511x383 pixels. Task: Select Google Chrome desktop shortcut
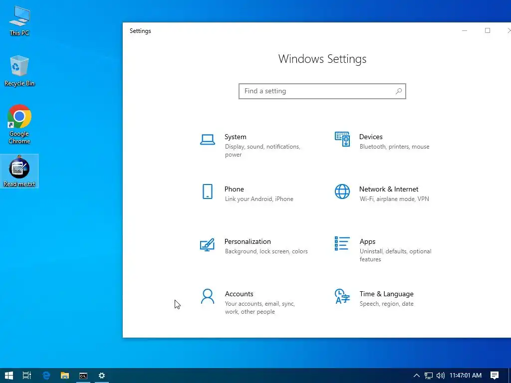19,124
